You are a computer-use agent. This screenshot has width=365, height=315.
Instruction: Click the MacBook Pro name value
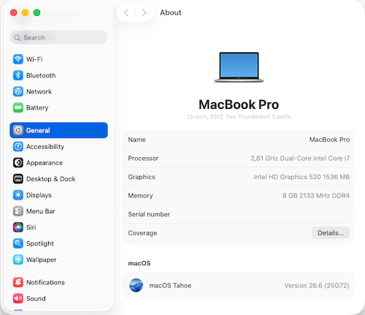click(329, 140)
